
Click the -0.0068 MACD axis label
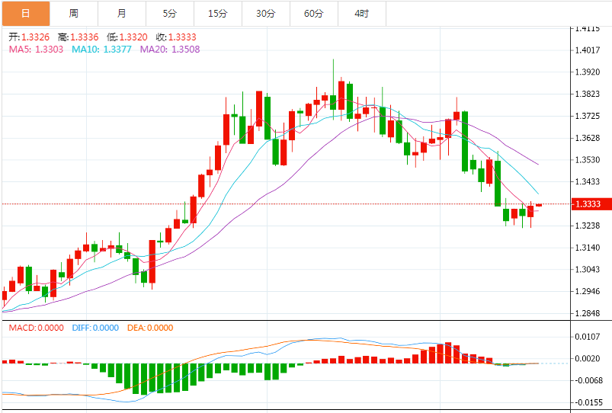click(x=588, y=380)
